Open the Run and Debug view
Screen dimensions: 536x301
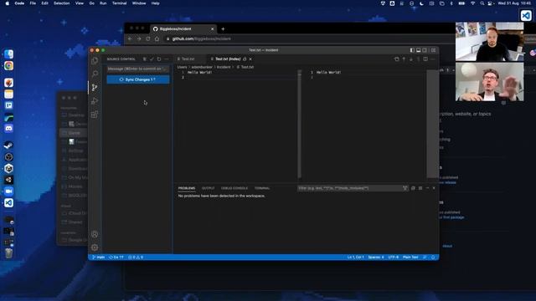(x=95, y=100)
